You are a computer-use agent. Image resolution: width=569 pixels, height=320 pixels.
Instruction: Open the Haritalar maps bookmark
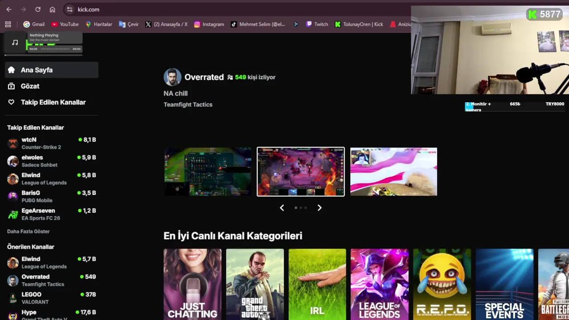[99, 24]
